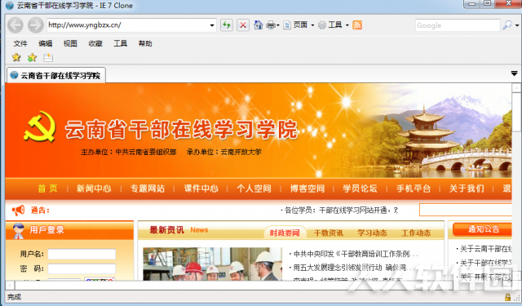Screen dimensions: 522x306
Task: Click the search magnifier icon
Action: tap(507, 24)
